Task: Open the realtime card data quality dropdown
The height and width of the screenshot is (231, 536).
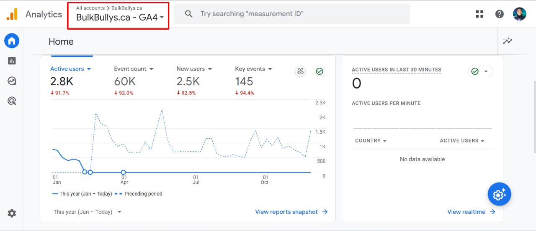Action: point(480,71)
